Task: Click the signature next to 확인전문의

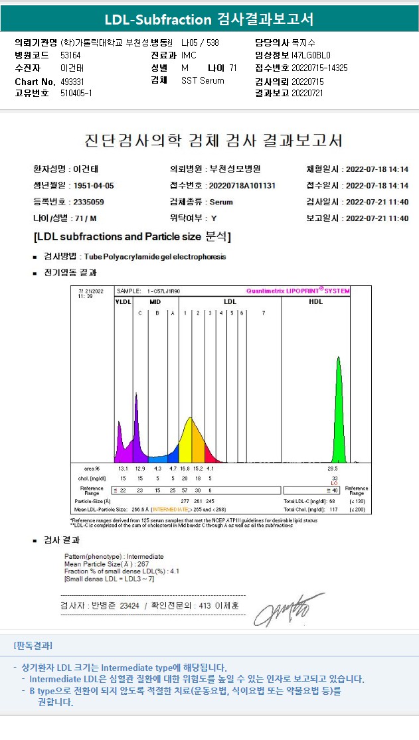Action: (x=289, y=609)
